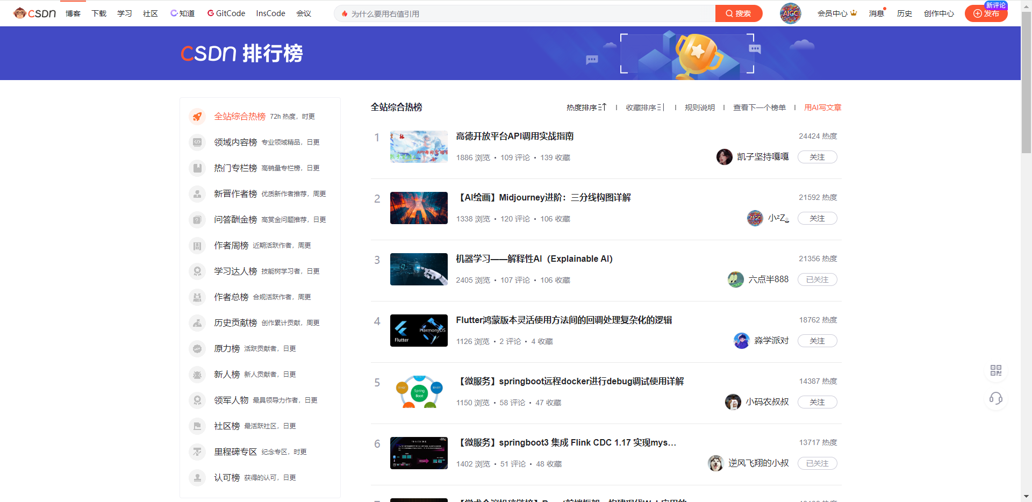
Task: Click the 认可榜 sidebar icon
Action: 197,478
